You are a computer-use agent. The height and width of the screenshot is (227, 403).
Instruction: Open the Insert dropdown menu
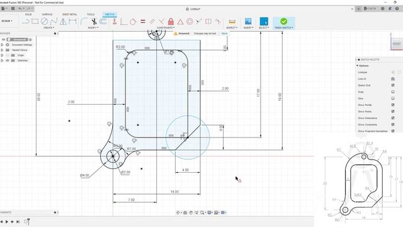tap(248, 28)
